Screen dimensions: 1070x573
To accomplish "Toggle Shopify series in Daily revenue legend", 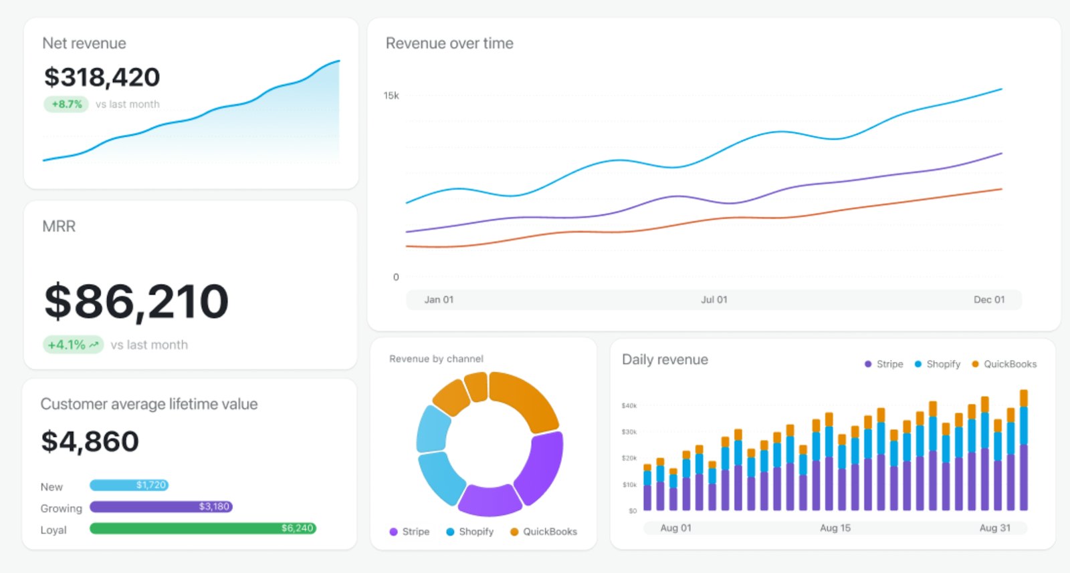I will 937,364.
